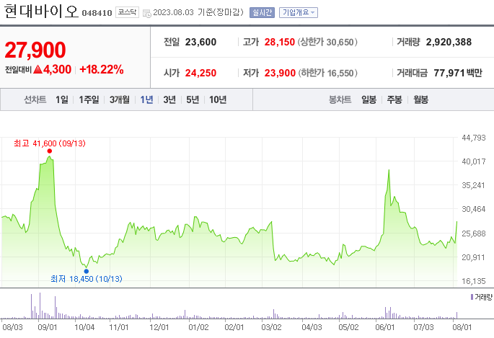494x338 pixels.
Task: Switch to the 10년 line chart
Action: click(x=218, y=99)
